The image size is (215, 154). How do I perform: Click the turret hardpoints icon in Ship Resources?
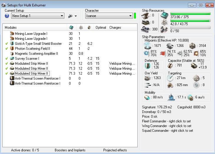(x=145, y=16)
